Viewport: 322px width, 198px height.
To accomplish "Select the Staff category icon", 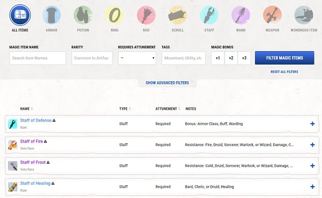I will click(x=209, y=15).
